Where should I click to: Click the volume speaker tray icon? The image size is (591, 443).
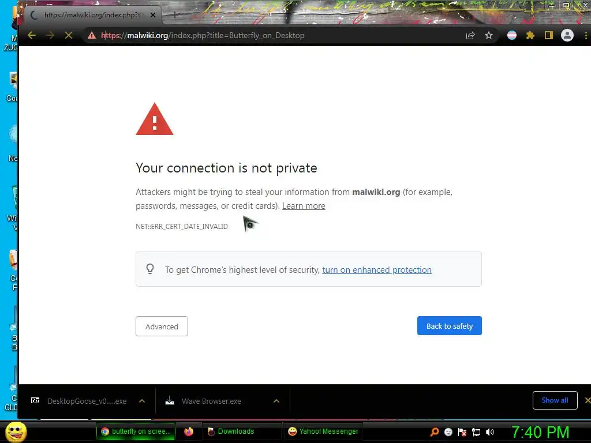[489, 432]
